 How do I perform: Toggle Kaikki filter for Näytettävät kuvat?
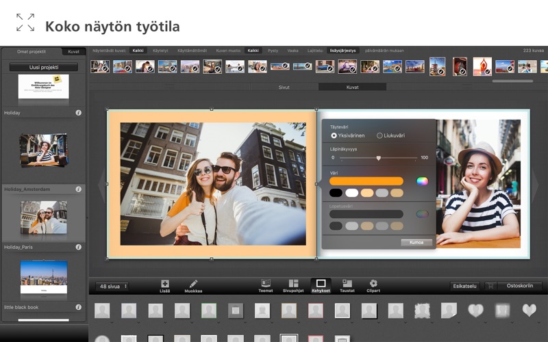click(x=138, y=51)
